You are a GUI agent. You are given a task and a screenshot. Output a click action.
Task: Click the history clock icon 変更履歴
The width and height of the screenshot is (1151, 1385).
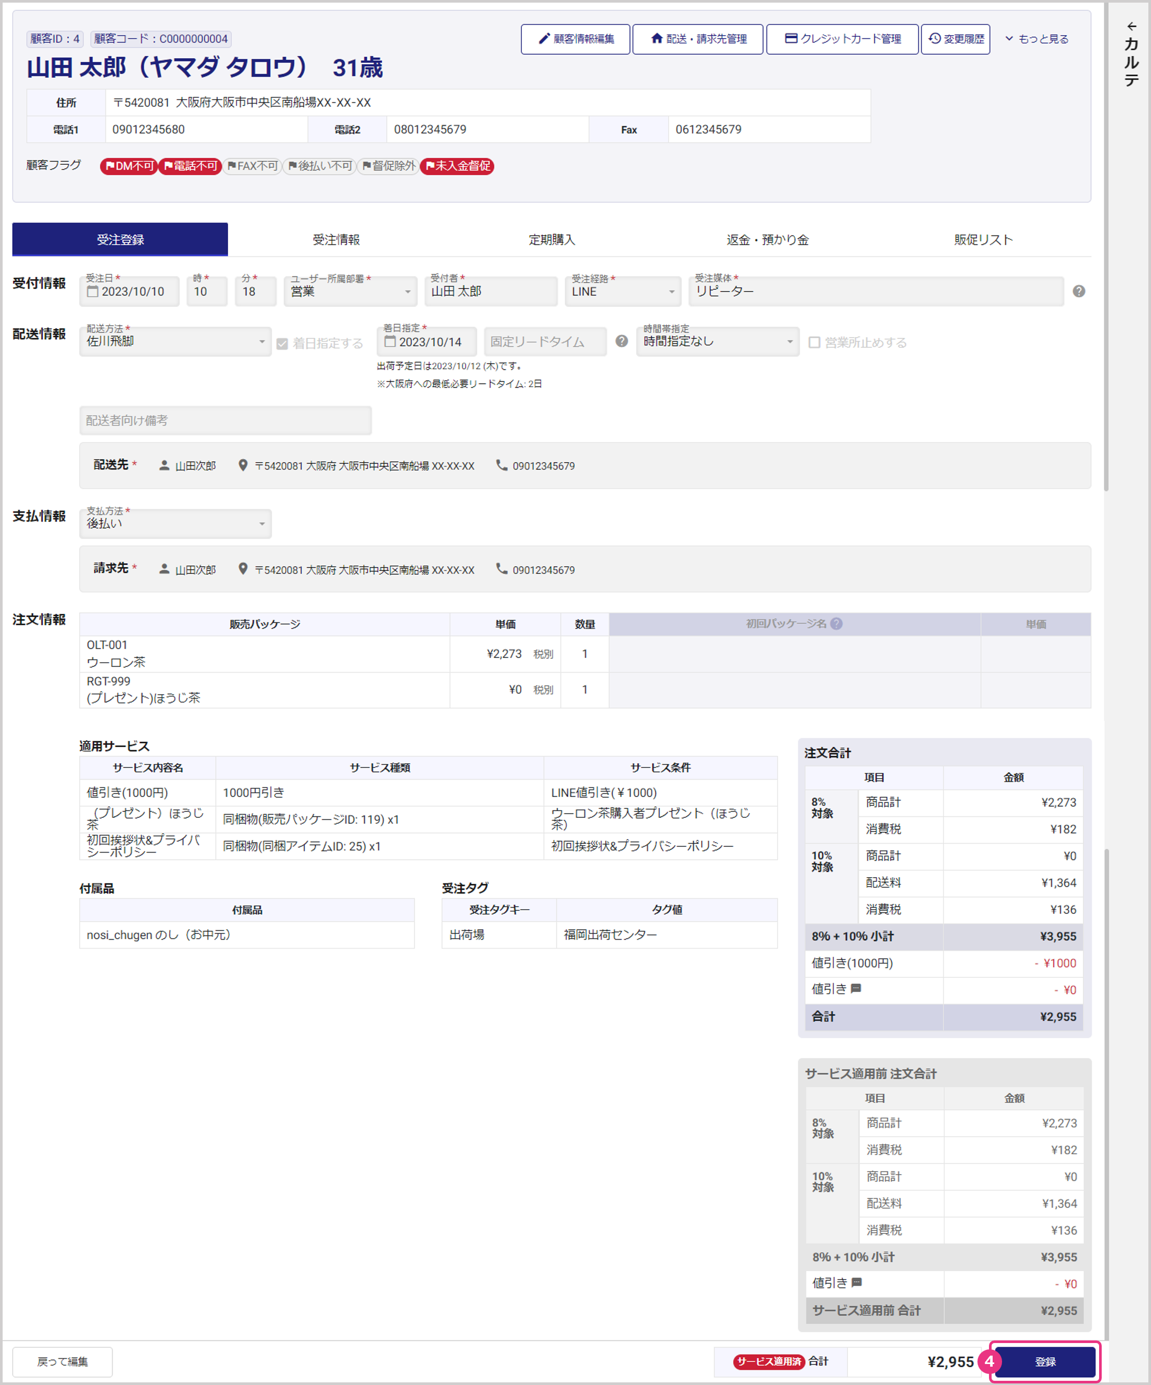935,39
